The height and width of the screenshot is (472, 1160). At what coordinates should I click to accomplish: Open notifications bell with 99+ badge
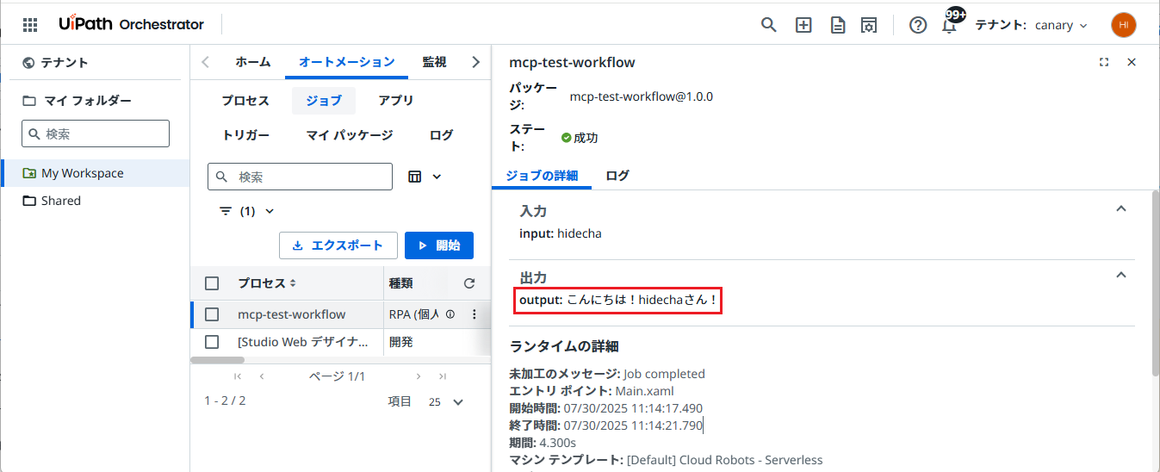pos(950,23)
